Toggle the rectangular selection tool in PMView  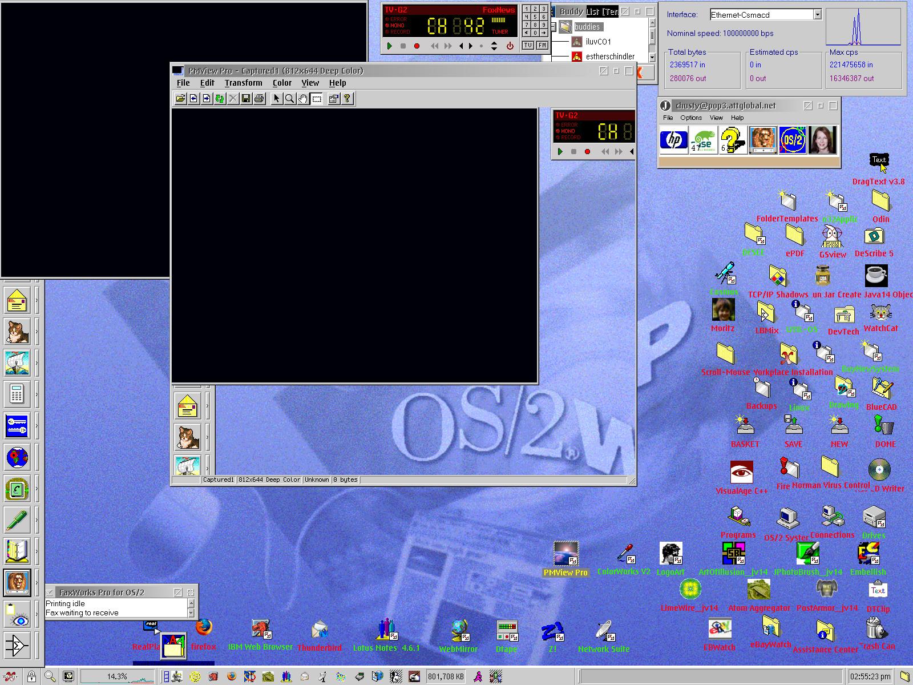317,99
